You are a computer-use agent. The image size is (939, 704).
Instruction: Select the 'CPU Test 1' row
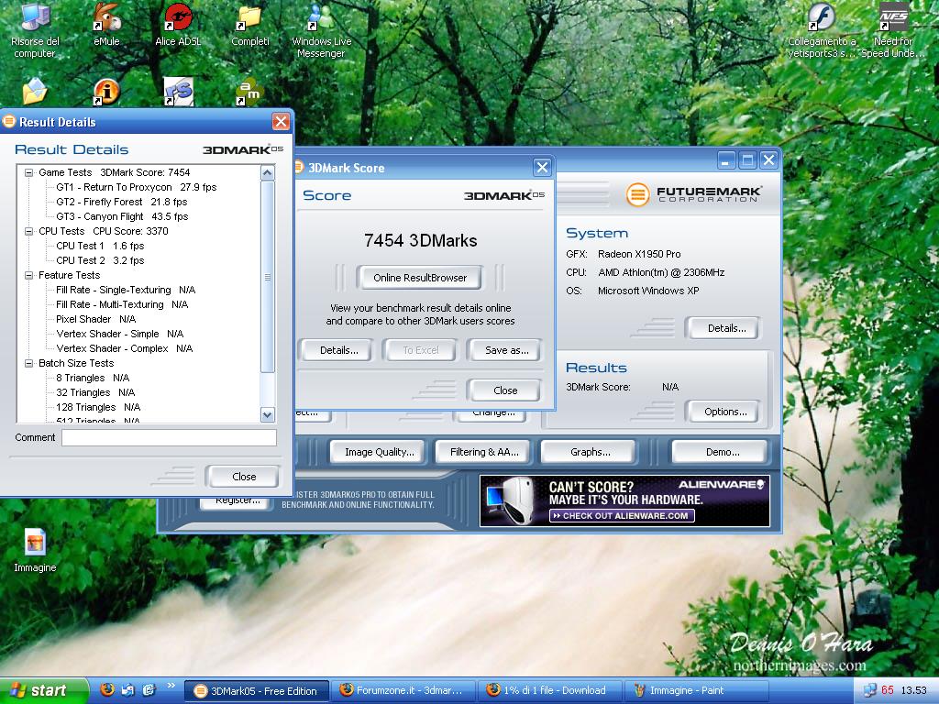click(100, 246)
